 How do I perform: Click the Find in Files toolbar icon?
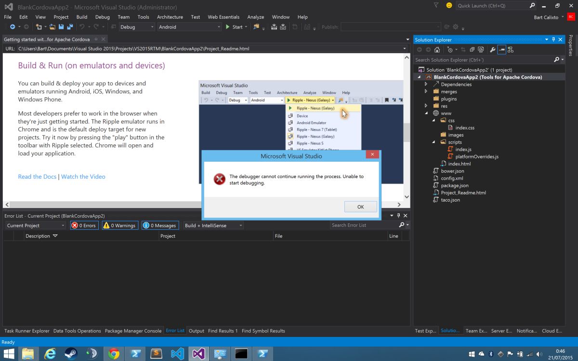(256, 27)
